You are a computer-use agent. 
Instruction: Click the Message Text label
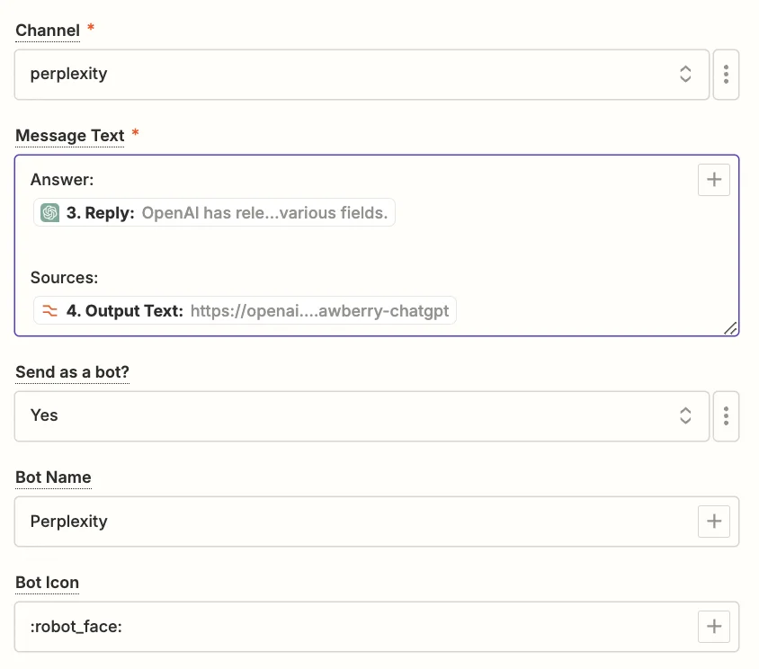pos(70,136)
